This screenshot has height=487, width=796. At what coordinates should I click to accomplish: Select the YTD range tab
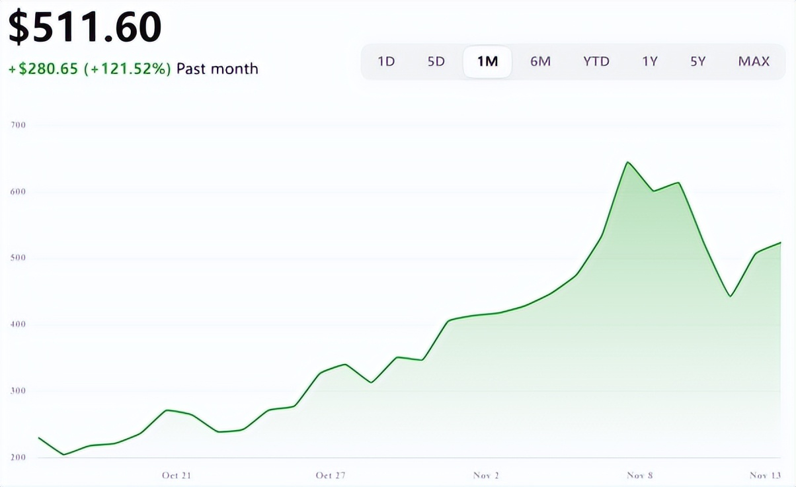(596, 62)
